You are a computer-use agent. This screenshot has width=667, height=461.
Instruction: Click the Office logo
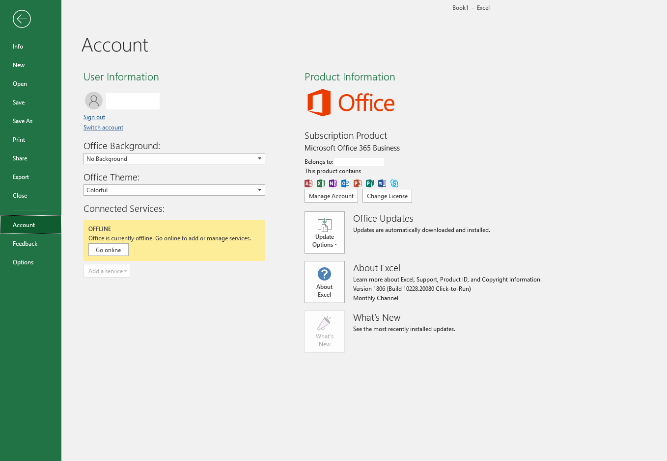coord(351,102)
